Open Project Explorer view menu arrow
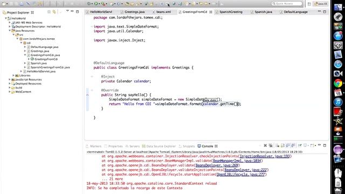 tap(67, 11)
